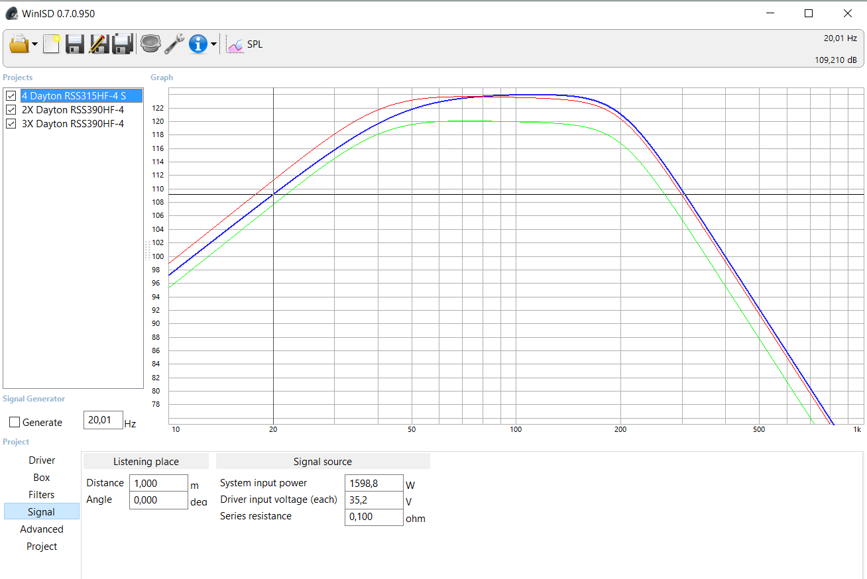Click the save all projects icon

[x=123, y=44]
